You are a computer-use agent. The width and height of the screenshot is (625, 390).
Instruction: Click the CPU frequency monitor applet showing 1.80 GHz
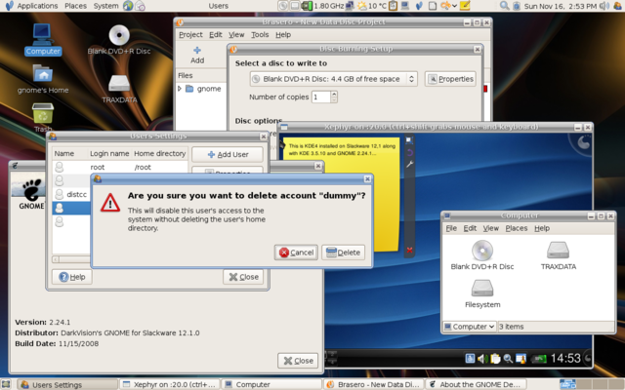(322, 6)
